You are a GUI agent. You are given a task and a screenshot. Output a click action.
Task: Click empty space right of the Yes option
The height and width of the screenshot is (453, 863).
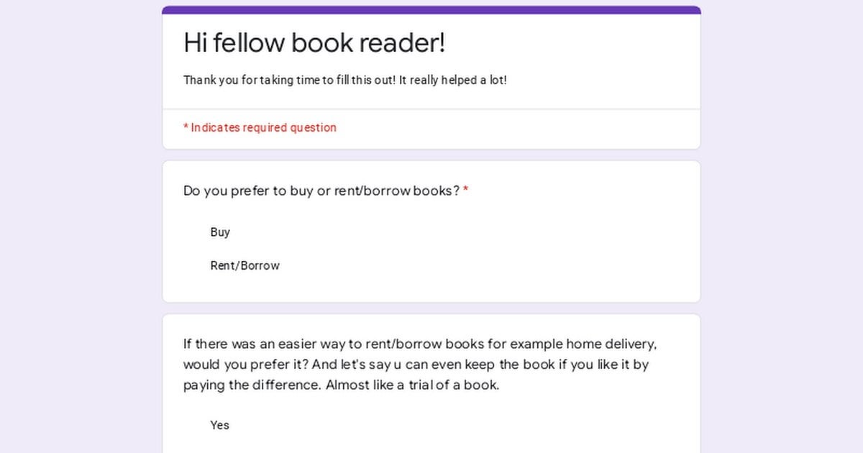[x=460, y=425]
